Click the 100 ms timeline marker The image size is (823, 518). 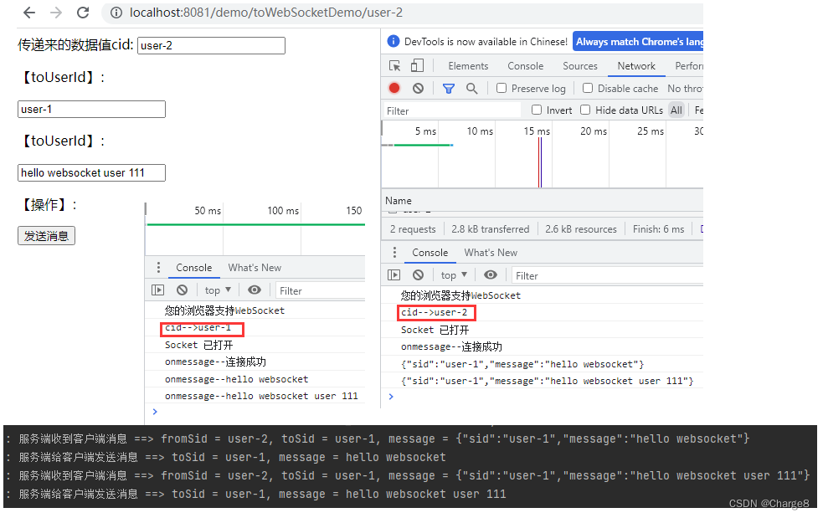click(x=283, y=210)
